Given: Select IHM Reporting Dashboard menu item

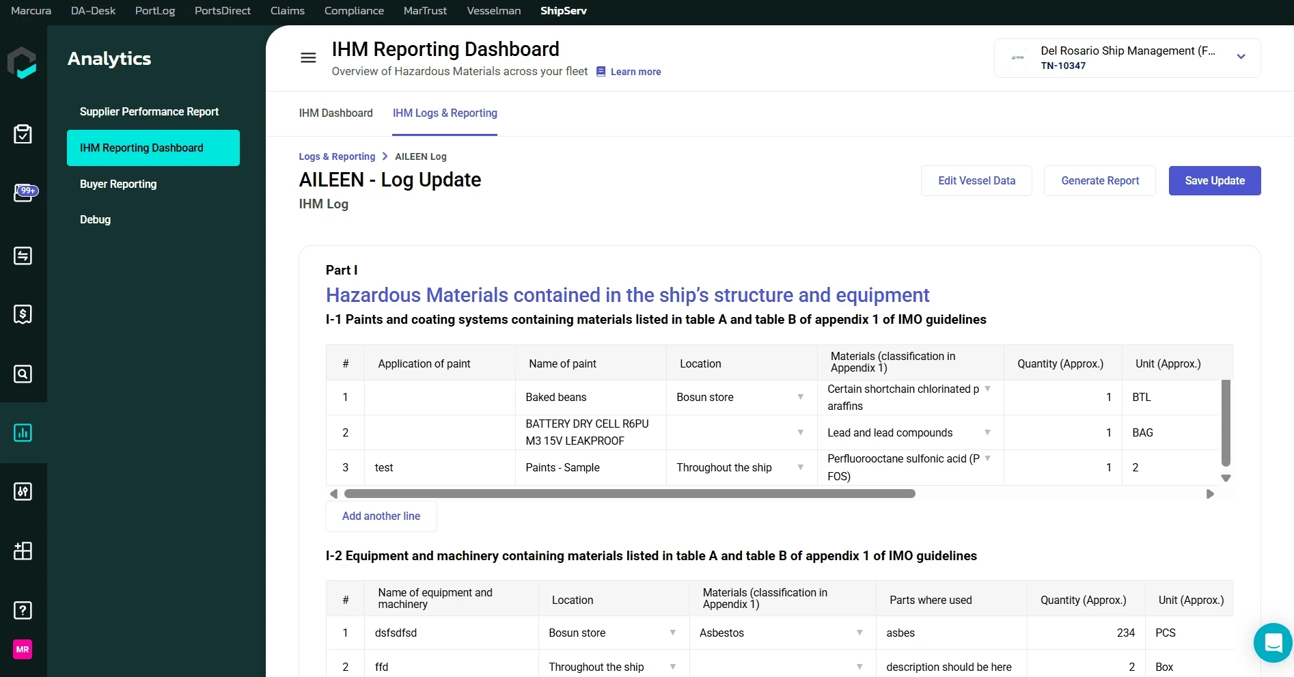Looking at the screenshot, I should pos(153,148).
